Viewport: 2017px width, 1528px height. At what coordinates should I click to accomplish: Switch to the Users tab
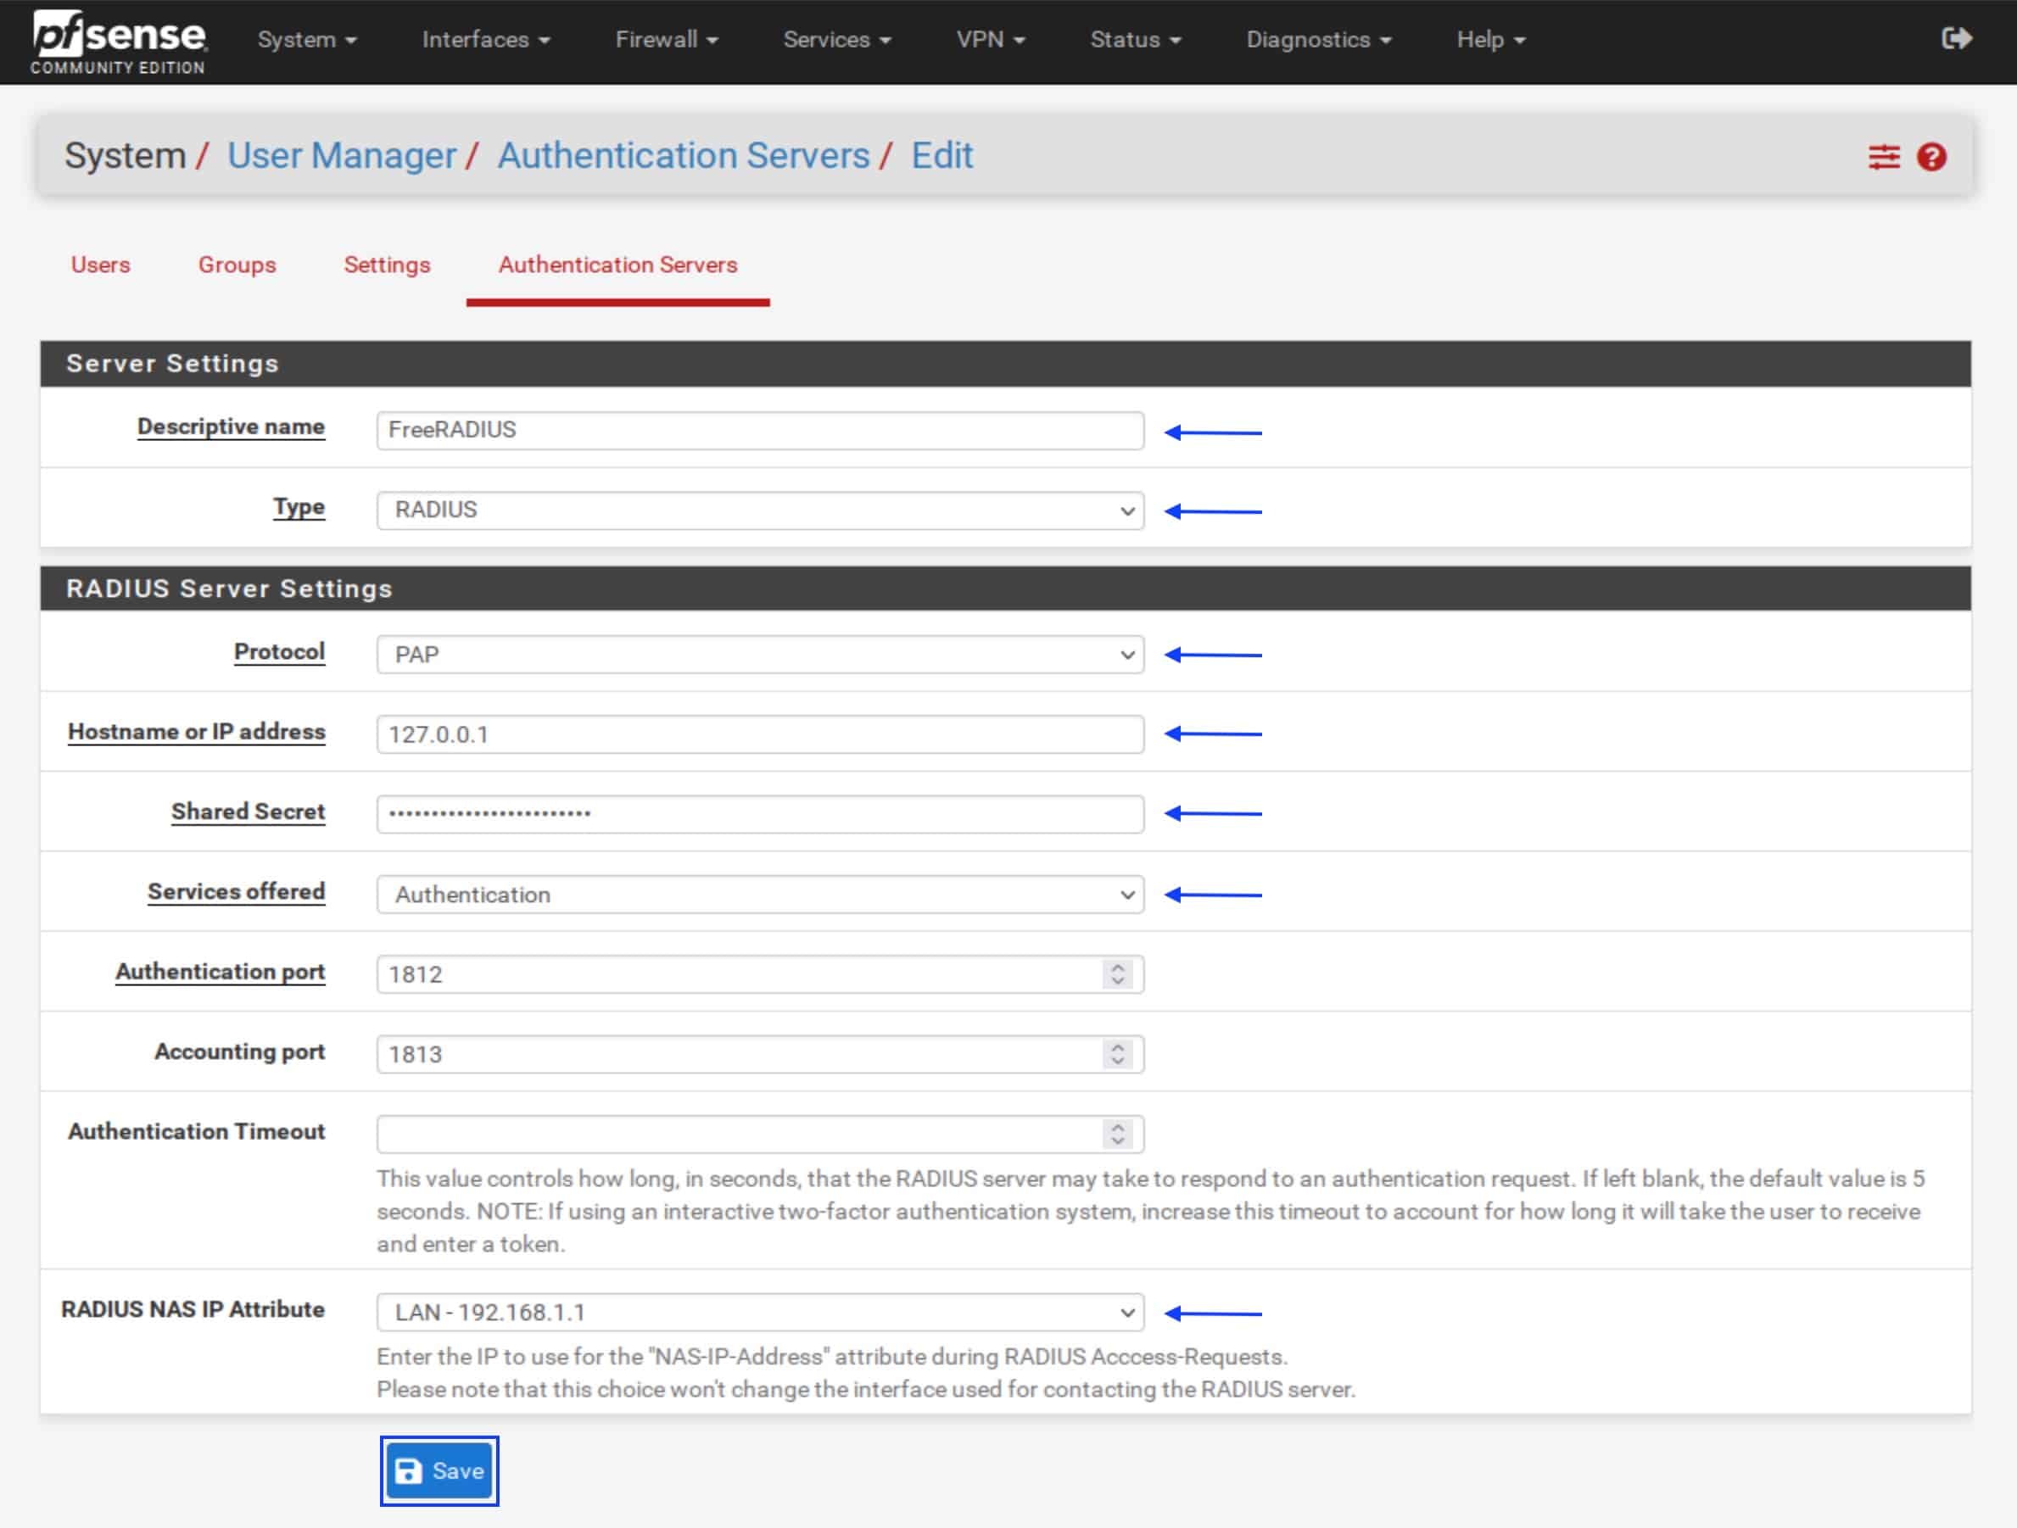tap(100, 265)
